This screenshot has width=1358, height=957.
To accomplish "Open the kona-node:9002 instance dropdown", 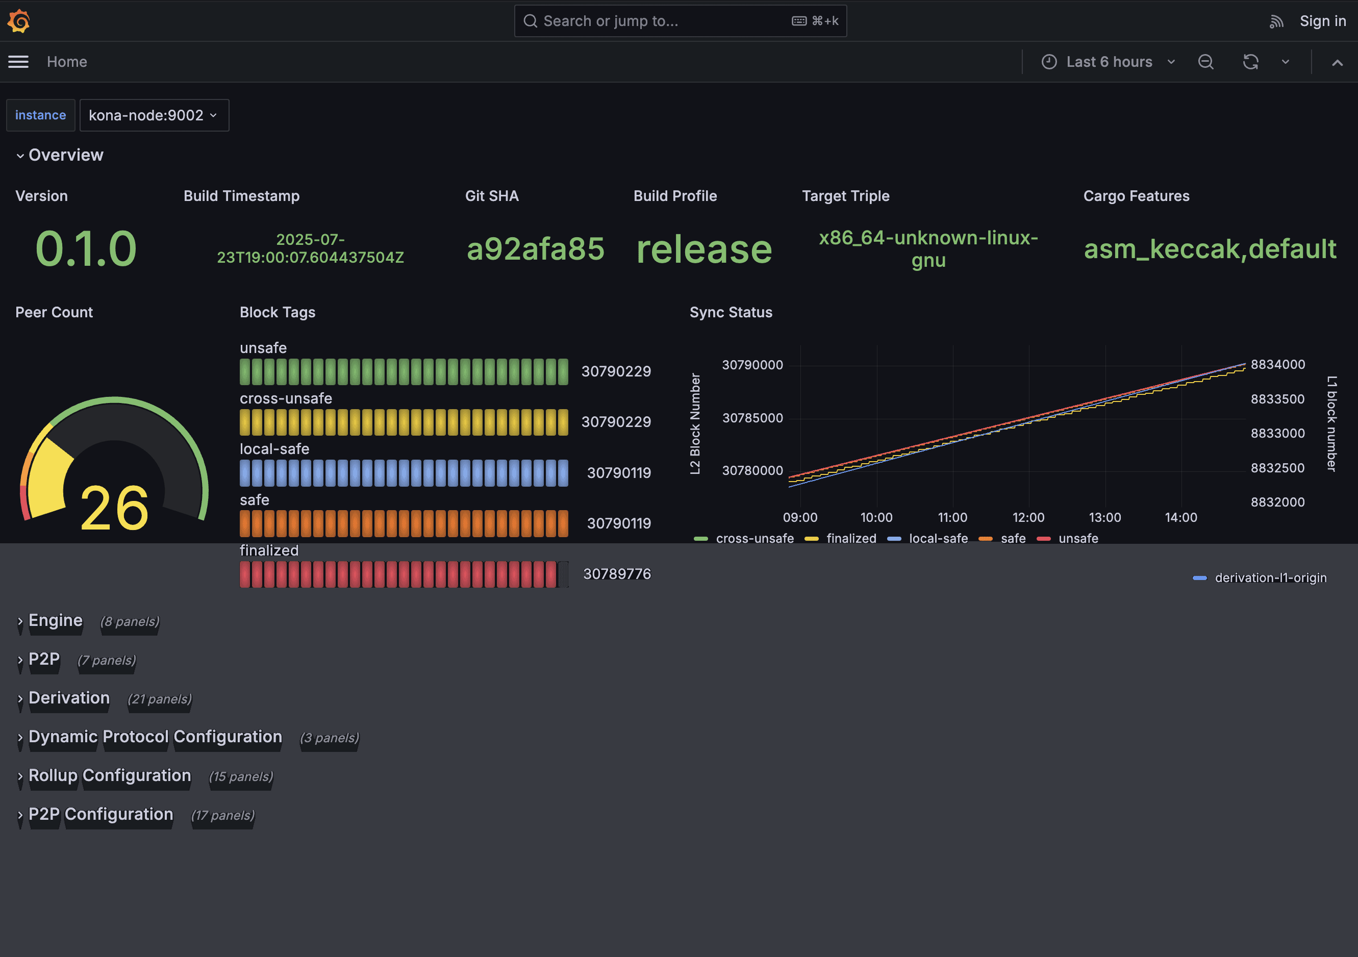I will tap(154, 115).
